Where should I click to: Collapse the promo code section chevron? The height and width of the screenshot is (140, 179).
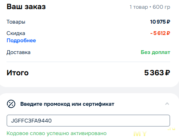tap(167, 104)
